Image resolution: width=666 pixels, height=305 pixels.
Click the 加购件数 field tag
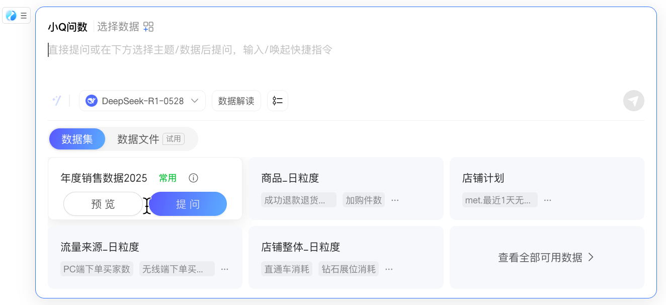(x=364, y=200)
